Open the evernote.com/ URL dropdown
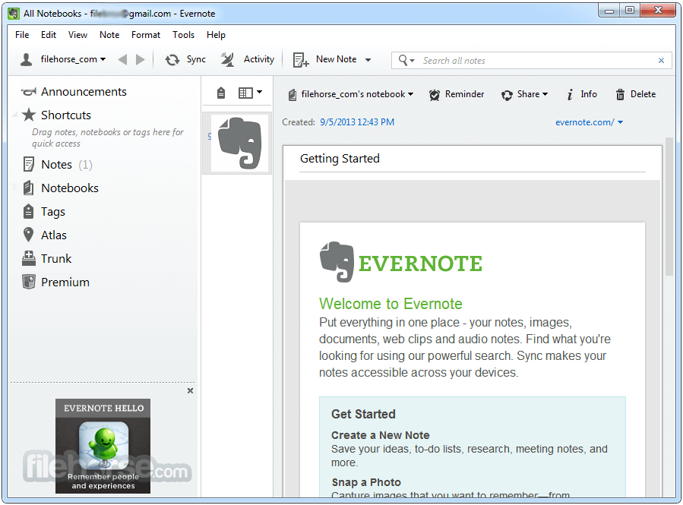The width and height of the screenshot is (683, 505). point(620,122)
